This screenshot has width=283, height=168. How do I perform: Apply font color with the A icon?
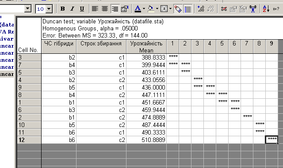pos(138,9)
